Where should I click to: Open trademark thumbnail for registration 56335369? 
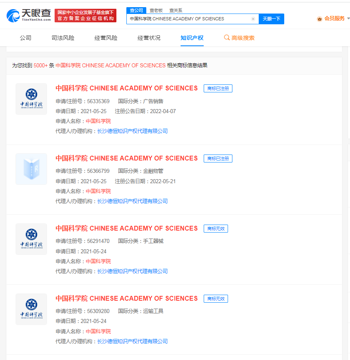31,99
